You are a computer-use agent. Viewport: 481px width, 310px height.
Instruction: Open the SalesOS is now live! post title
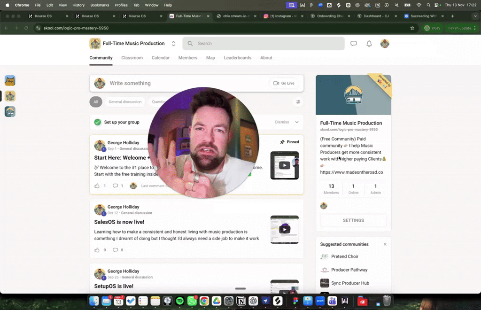point(119,222)
